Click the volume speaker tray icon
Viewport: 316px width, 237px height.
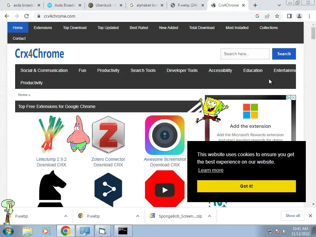point(285,231)
